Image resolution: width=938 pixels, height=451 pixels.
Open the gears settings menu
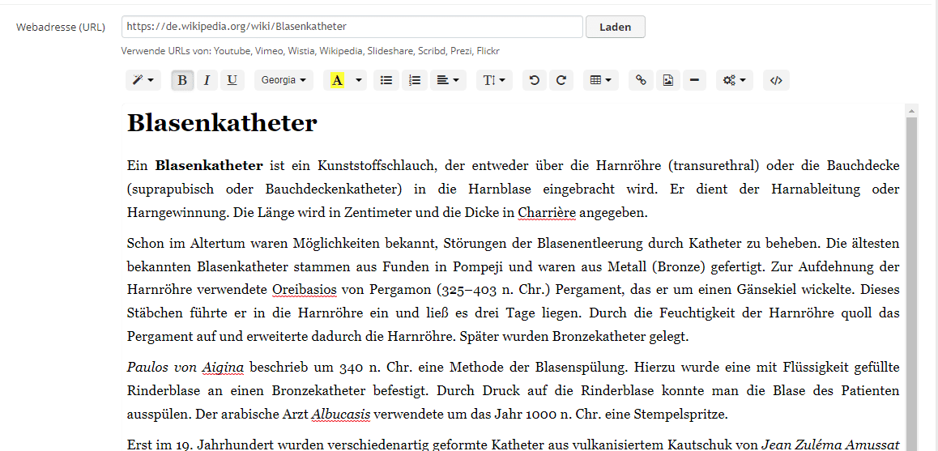[734, 80]
